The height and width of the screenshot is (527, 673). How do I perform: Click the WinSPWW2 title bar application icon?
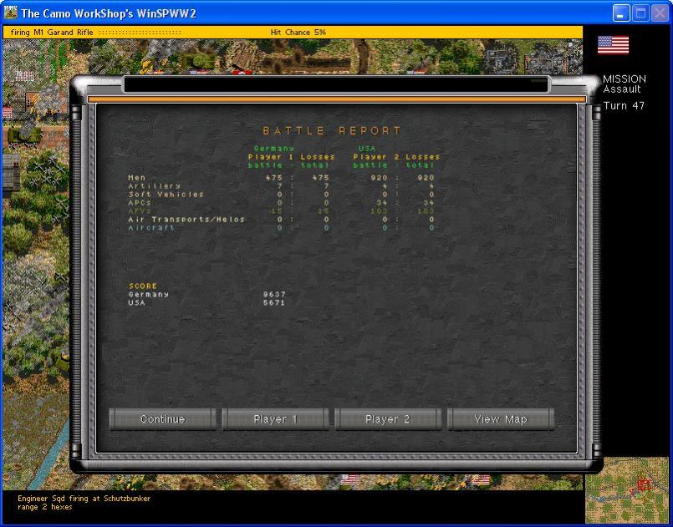click(x=11, y=13)
